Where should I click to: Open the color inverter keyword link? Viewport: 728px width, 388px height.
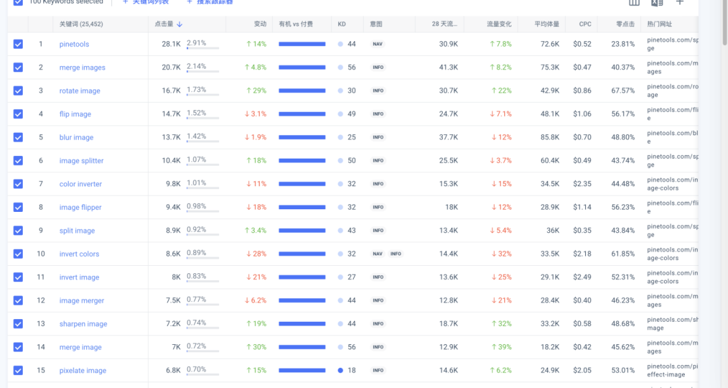click(80, 184)
